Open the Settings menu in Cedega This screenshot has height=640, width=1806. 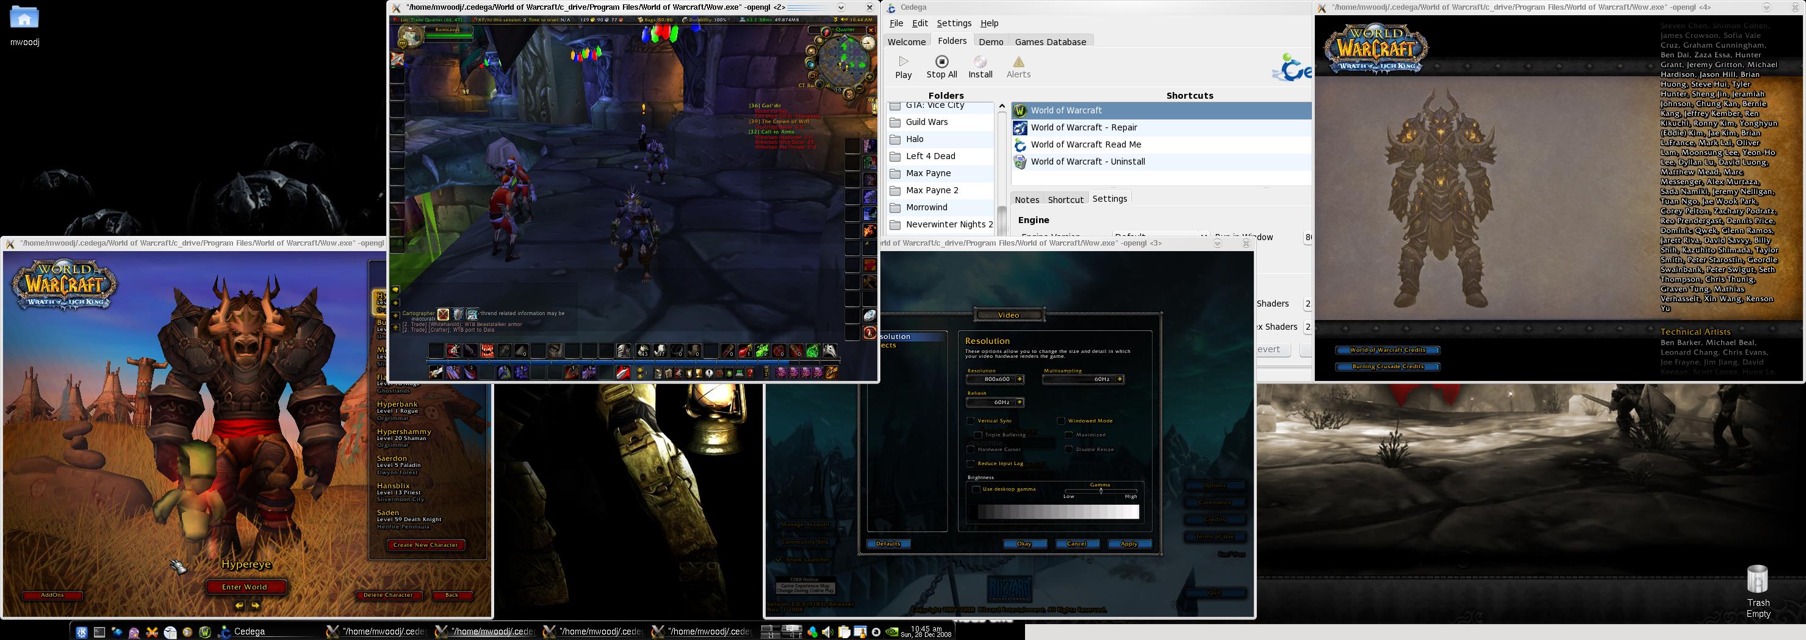click(954, 23)
